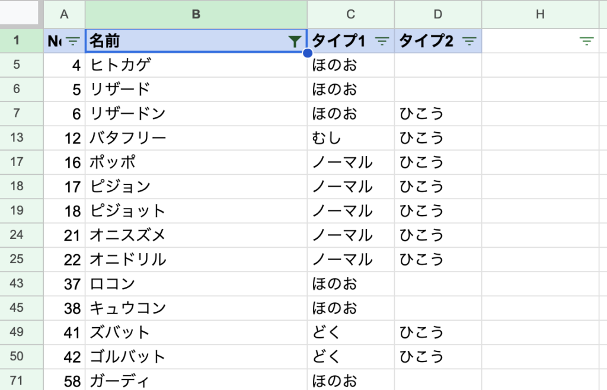Screen dimensions: 607x390
Task: Click the タイプ1 header cell
Action: (351, 41)
